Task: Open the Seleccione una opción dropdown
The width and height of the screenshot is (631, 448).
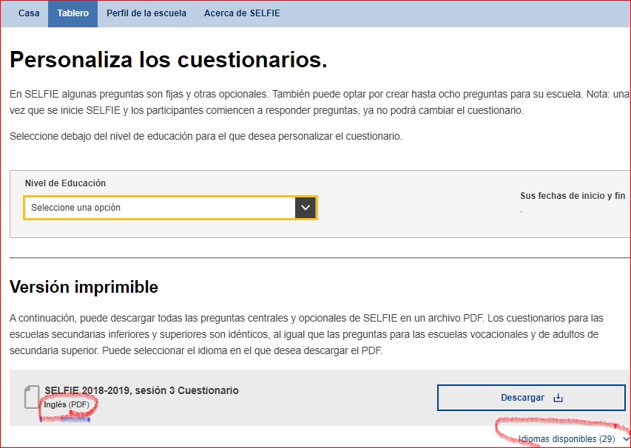Action: tap(160, 208)
